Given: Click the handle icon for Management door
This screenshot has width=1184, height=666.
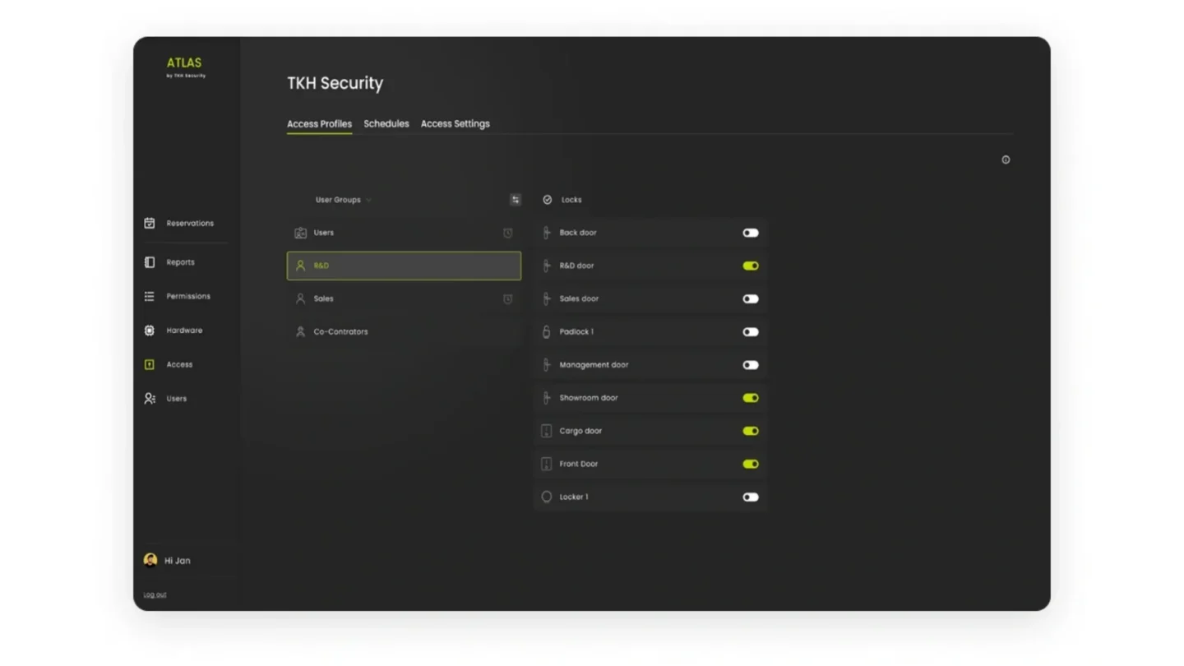Looking at the screenshot, I should pyautogui.click(x=547, y=364).
